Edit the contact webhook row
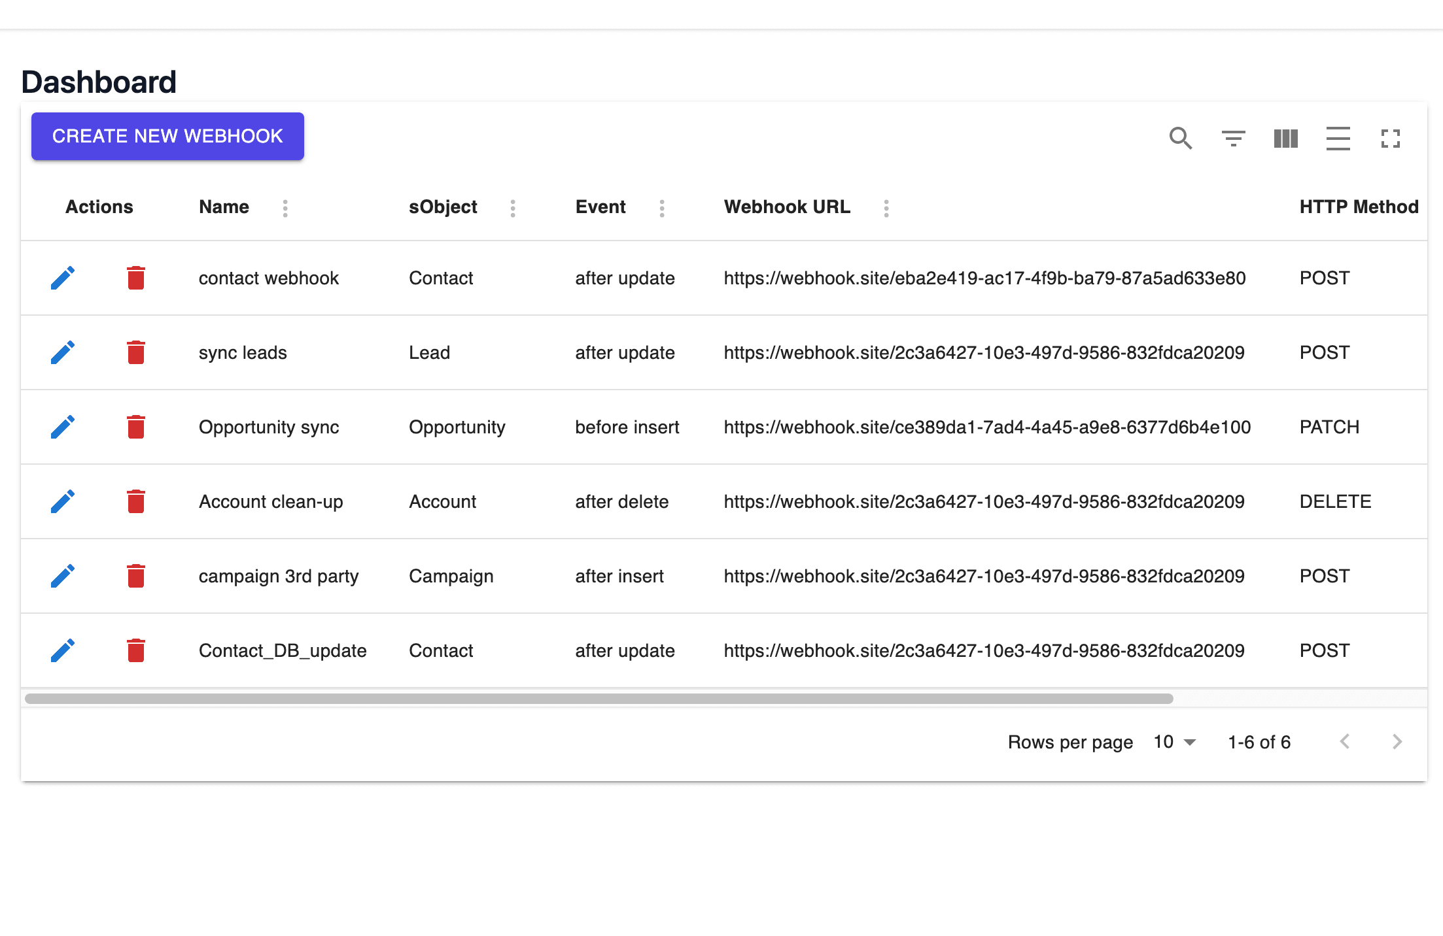The image size is (1443, 936). point(63,278)
